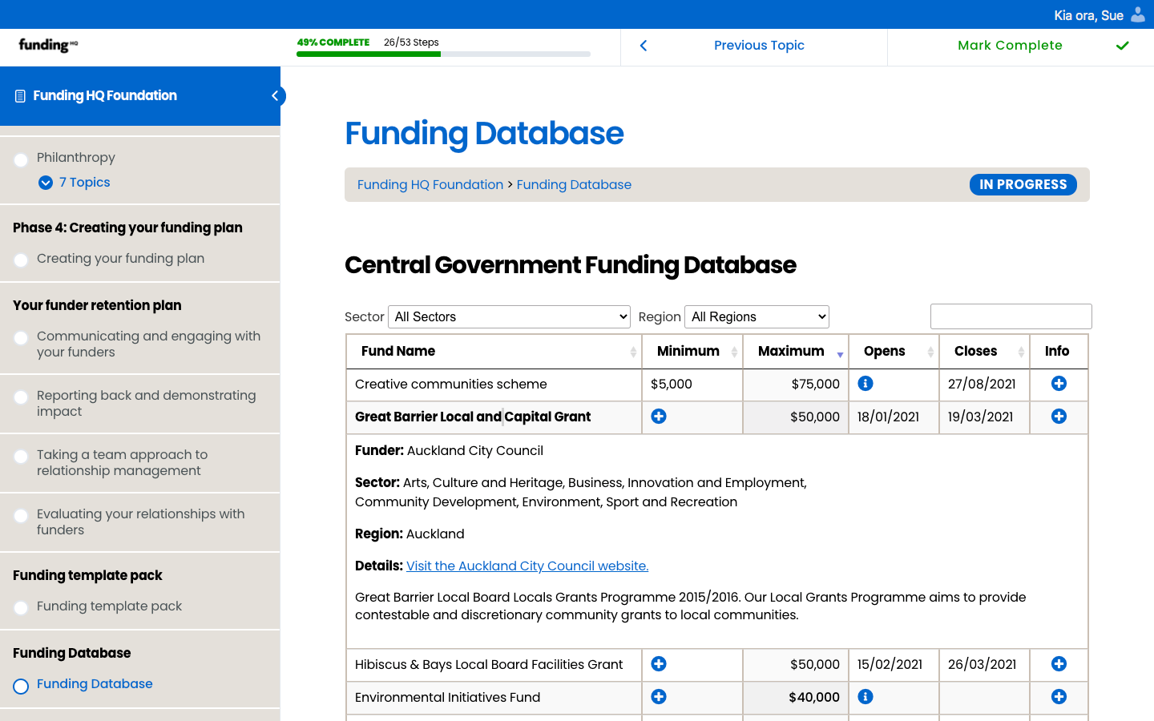
Task: Click the info icon in Environmental Initiatives Fund Opens column
Action: tap(865, 697)
